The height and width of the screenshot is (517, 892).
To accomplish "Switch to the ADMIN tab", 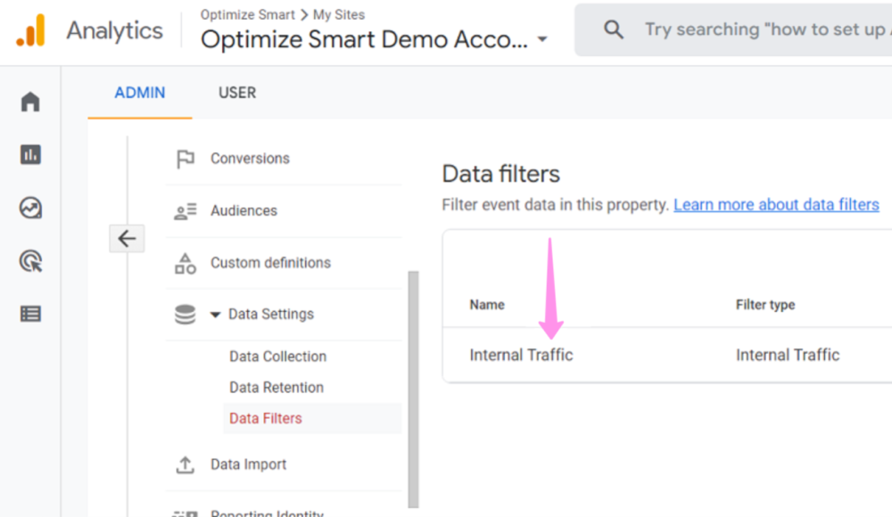I will [x=139, y=93].
